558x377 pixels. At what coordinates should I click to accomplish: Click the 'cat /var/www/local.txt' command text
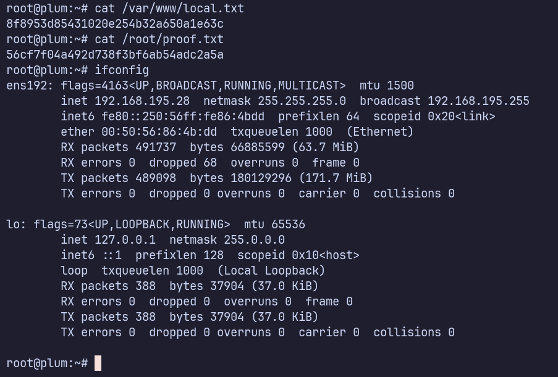coord(169,9)
